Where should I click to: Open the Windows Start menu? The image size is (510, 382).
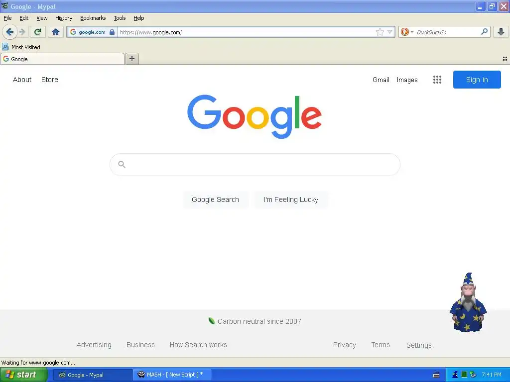coord(24,375)
